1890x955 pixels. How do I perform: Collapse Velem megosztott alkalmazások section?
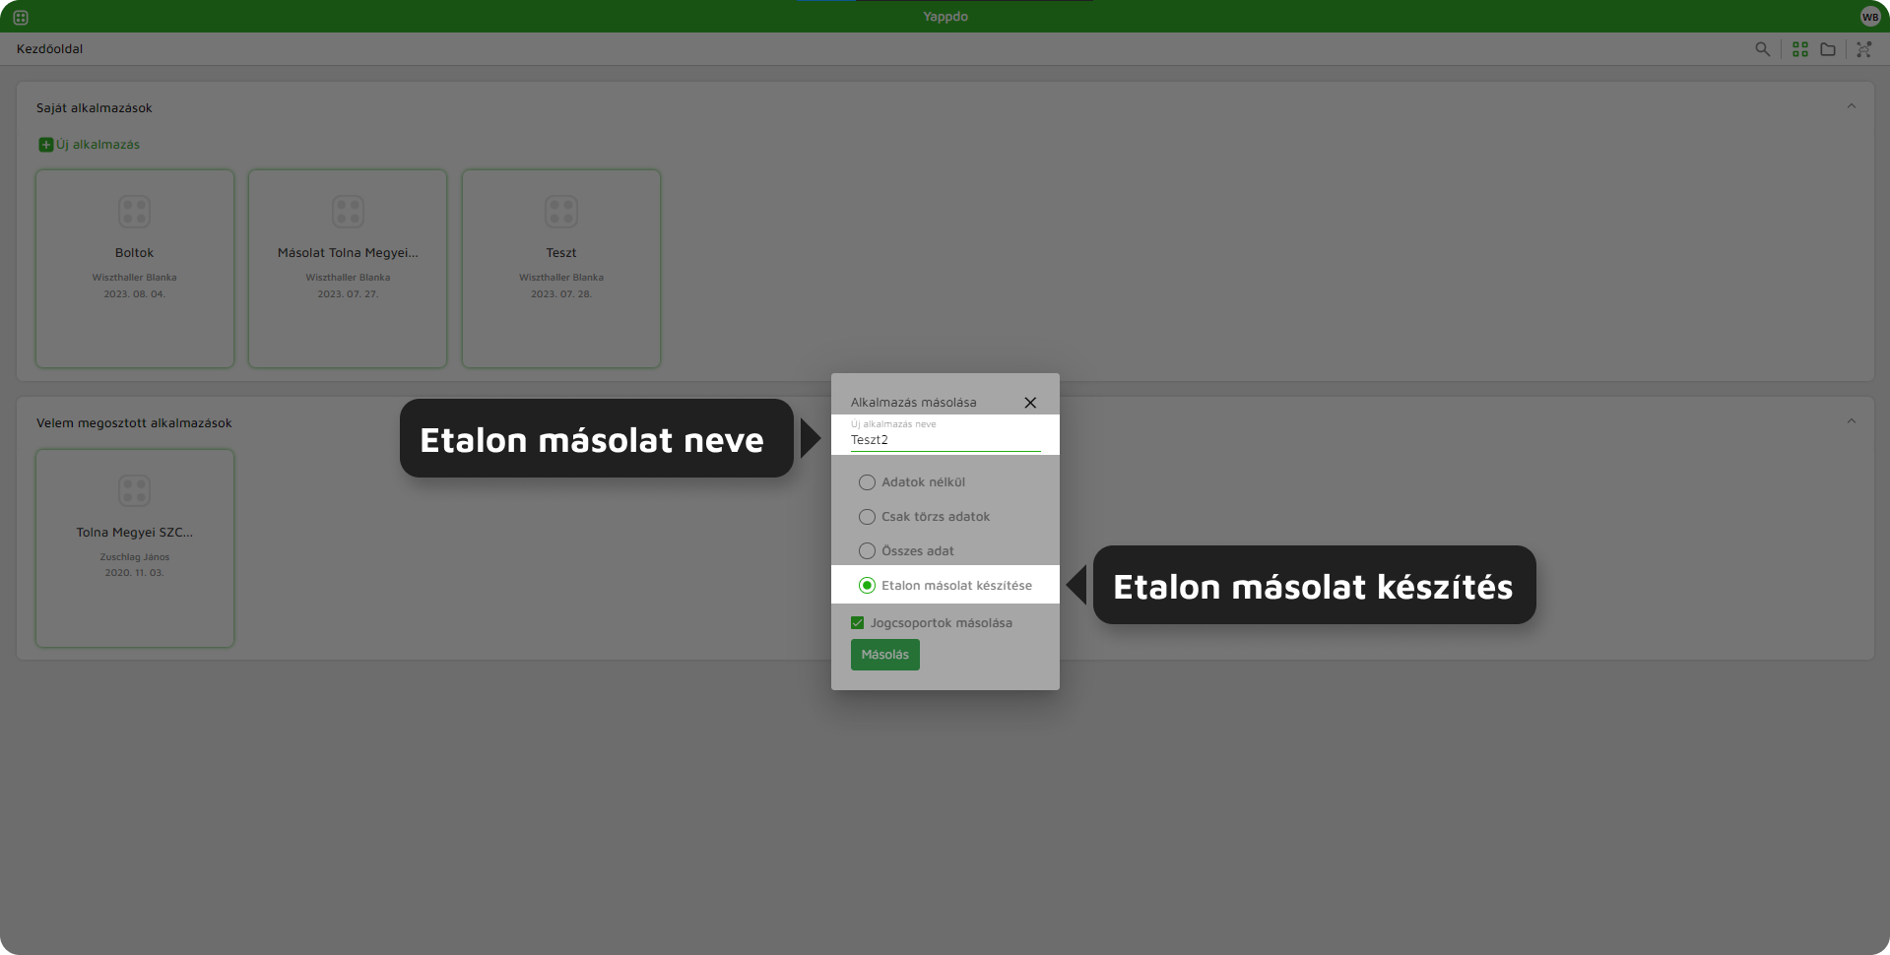[x=1852, y=421]
